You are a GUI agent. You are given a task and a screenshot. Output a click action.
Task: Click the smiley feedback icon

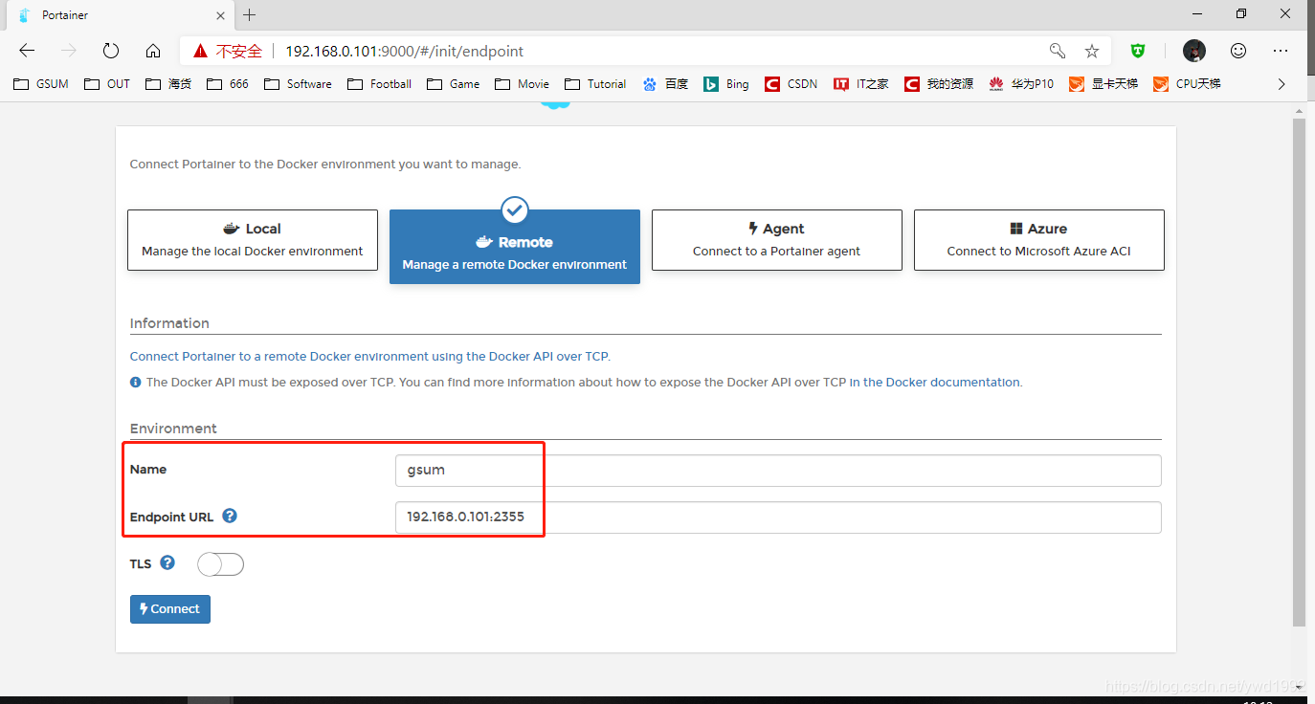coord(1238,51)
